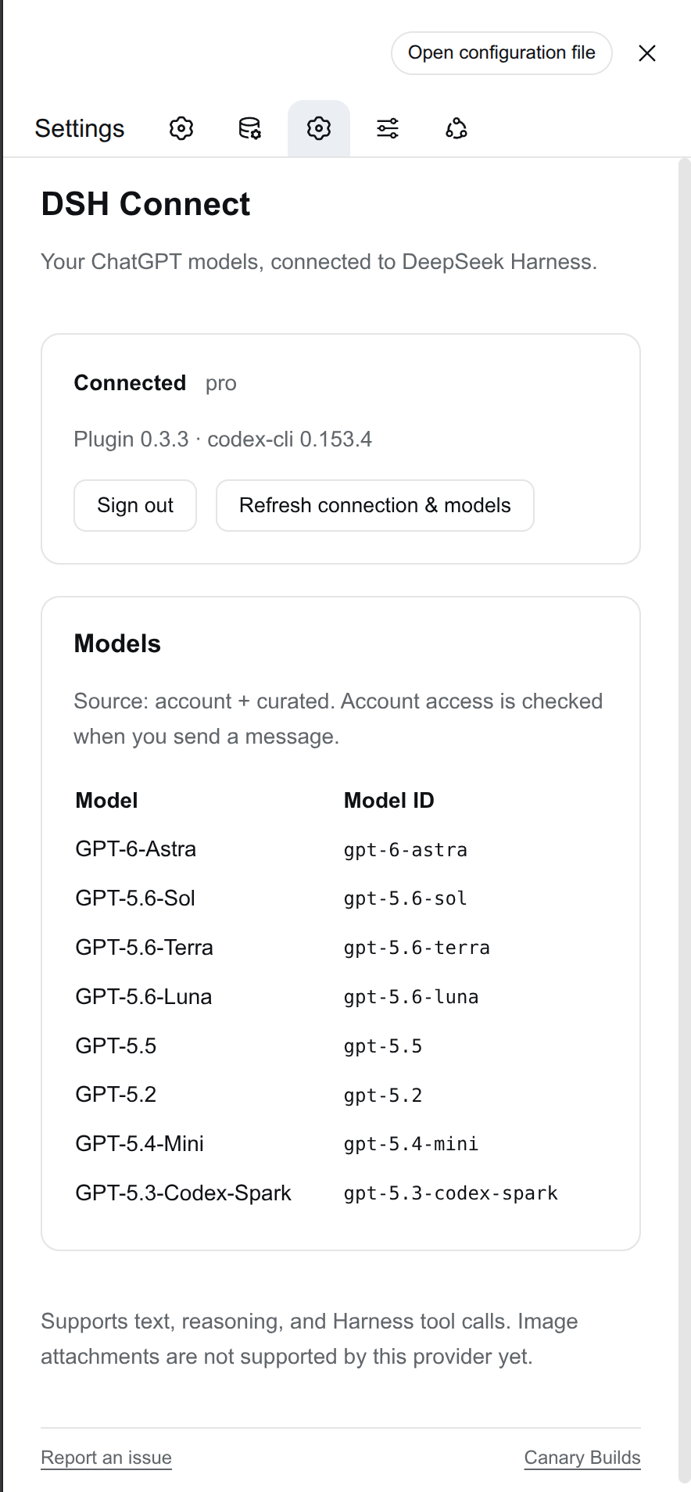Click Open configuration file button
Viewport: 691px width, 1492px height.
[x=502, y=53]
